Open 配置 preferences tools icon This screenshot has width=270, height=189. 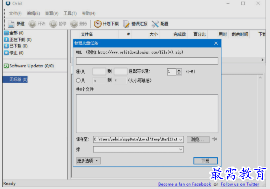point(155,24)
